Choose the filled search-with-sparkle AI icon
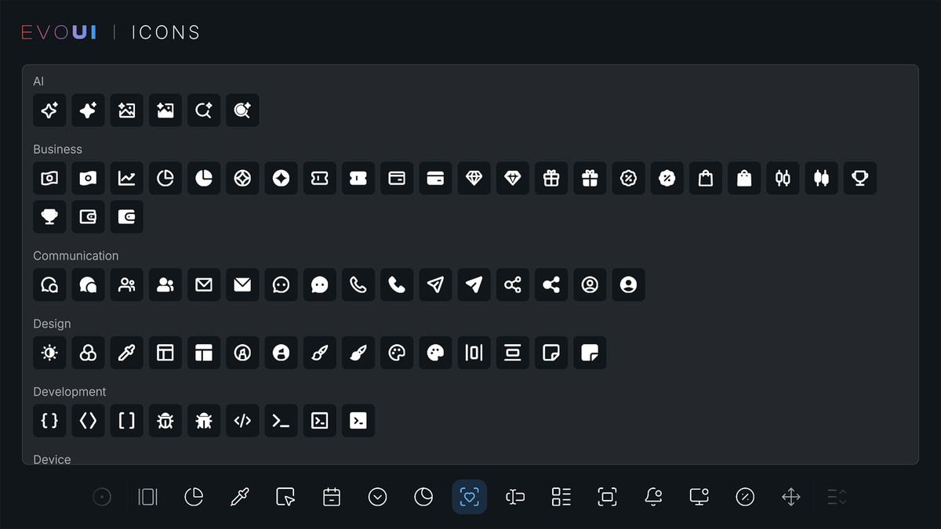 pos(242,111)
